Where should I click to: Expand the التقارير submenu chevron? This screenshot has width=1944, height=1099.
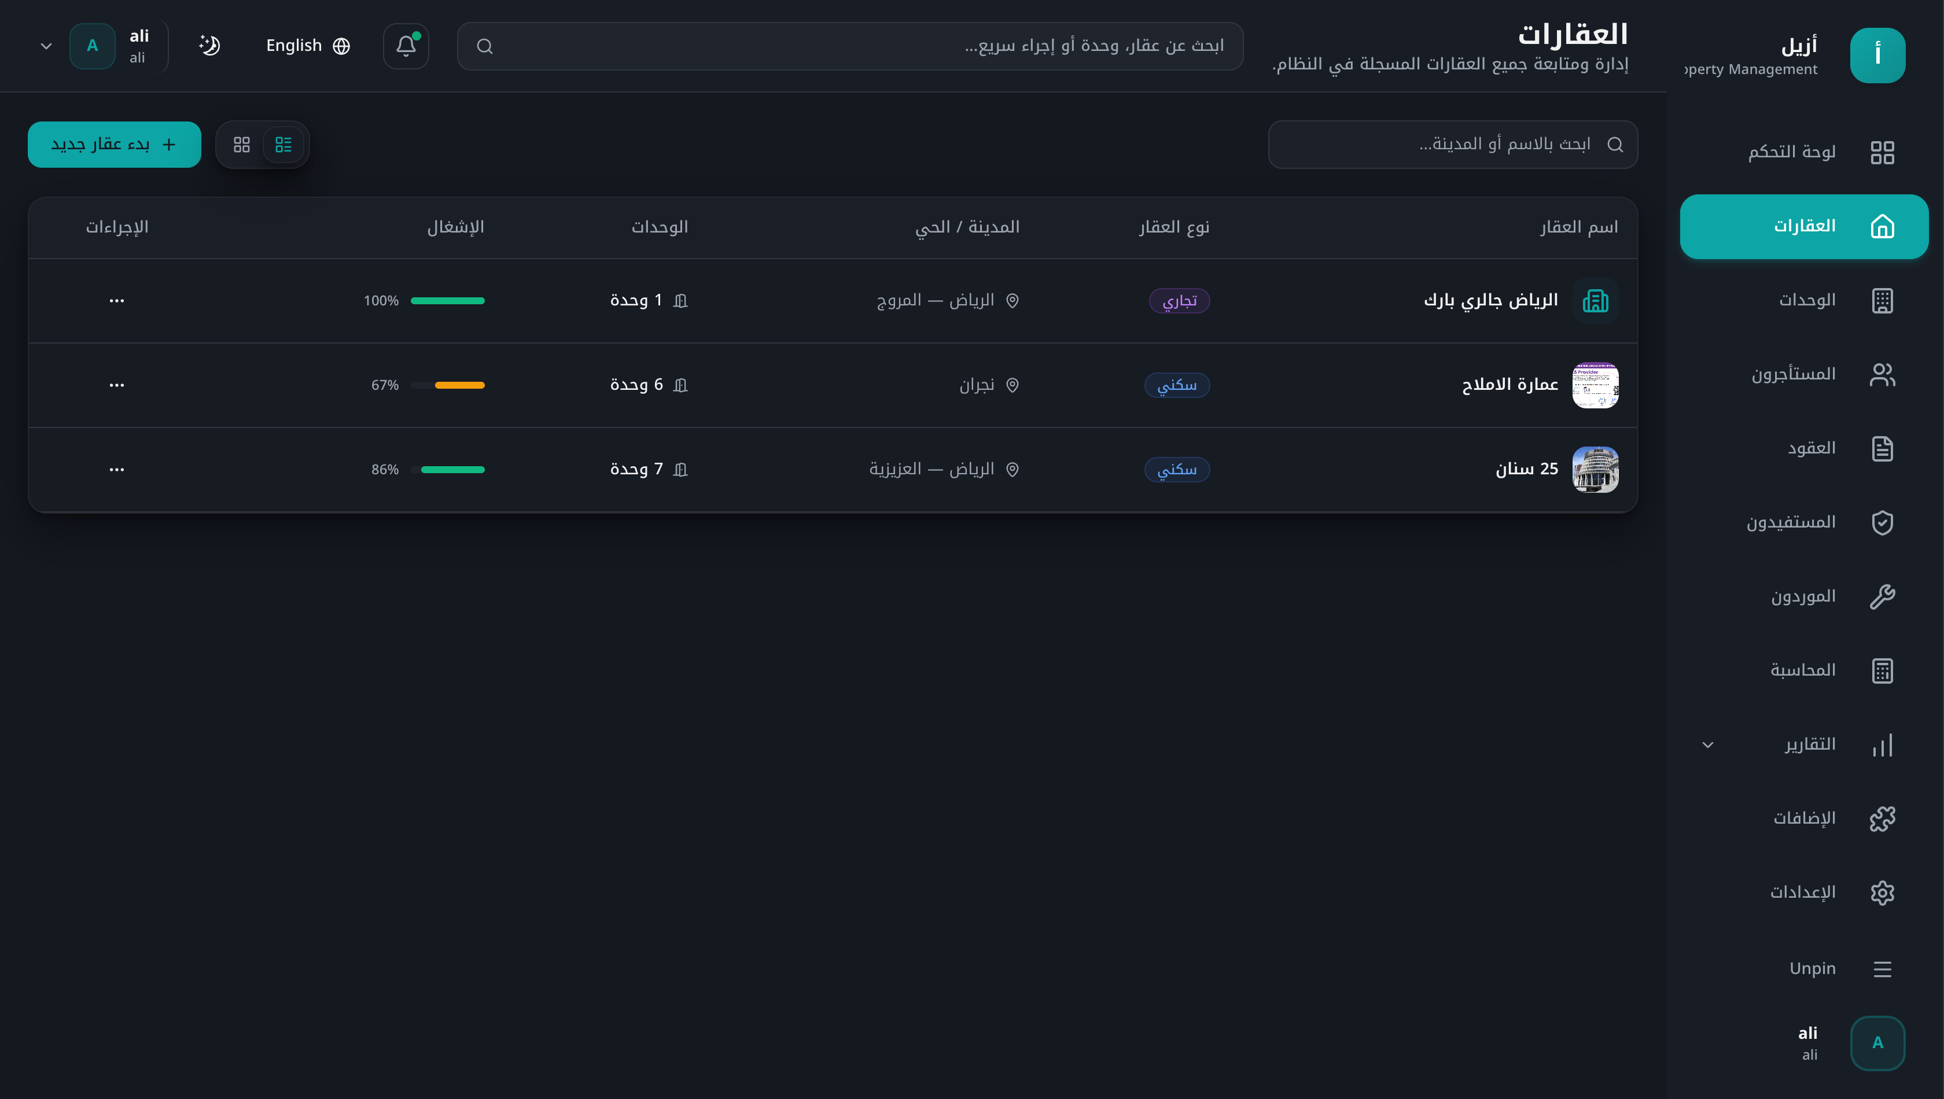tap(1708, 745)
